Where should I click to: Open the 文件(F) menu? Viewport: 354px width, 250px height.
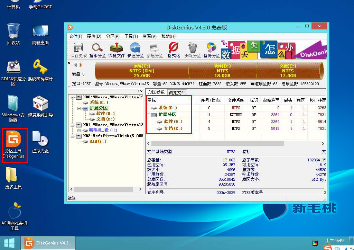75,36
